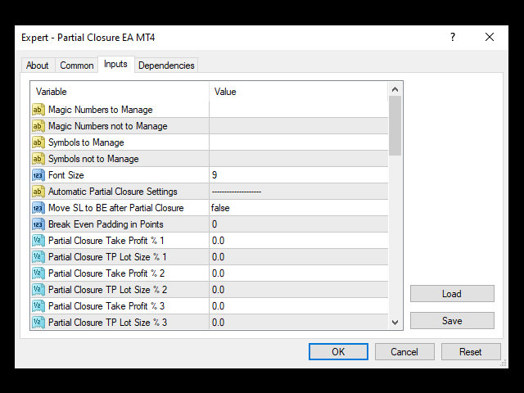Click the icon beside Break Even Padding in Points
Image resolution: width=524 pixels, height=393 pixels.
tap(38, 224)
